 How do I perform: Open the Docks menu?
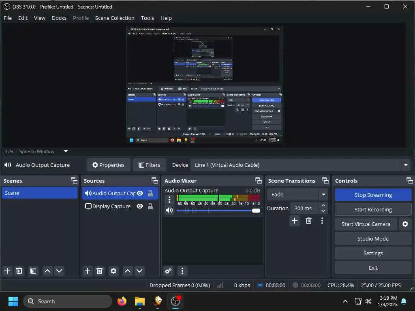[59, 18]
